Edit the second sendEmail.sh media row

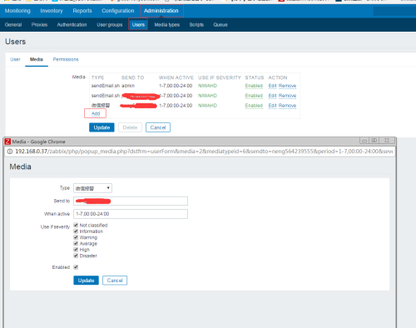point(272,96)
